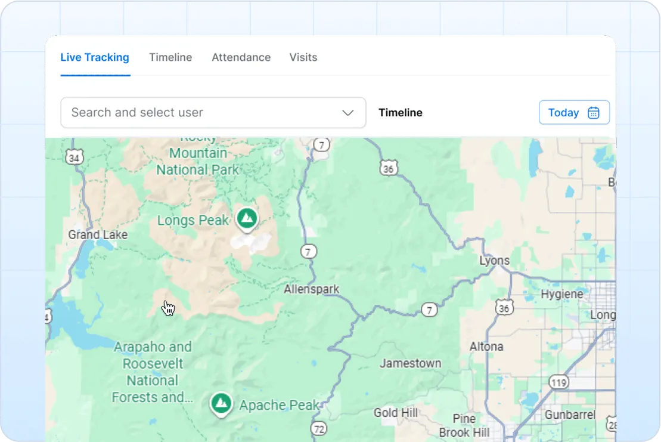Click the Grand Lake map label
Viewport: 661px width, 442px height.
click(98, 234)
